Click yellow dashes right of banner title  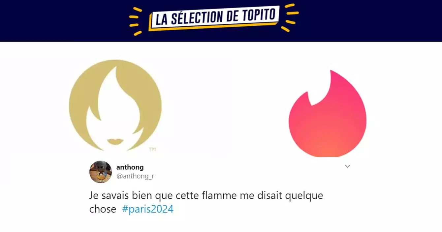[x=292, y=18]
